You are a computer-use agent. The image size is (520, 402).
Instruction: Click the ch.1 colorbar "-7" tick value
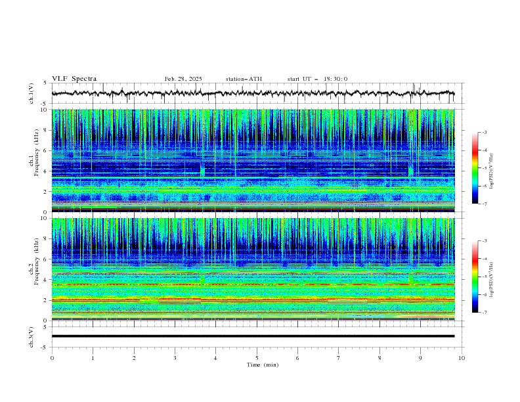pyautogui.click(x=485, y=204)
